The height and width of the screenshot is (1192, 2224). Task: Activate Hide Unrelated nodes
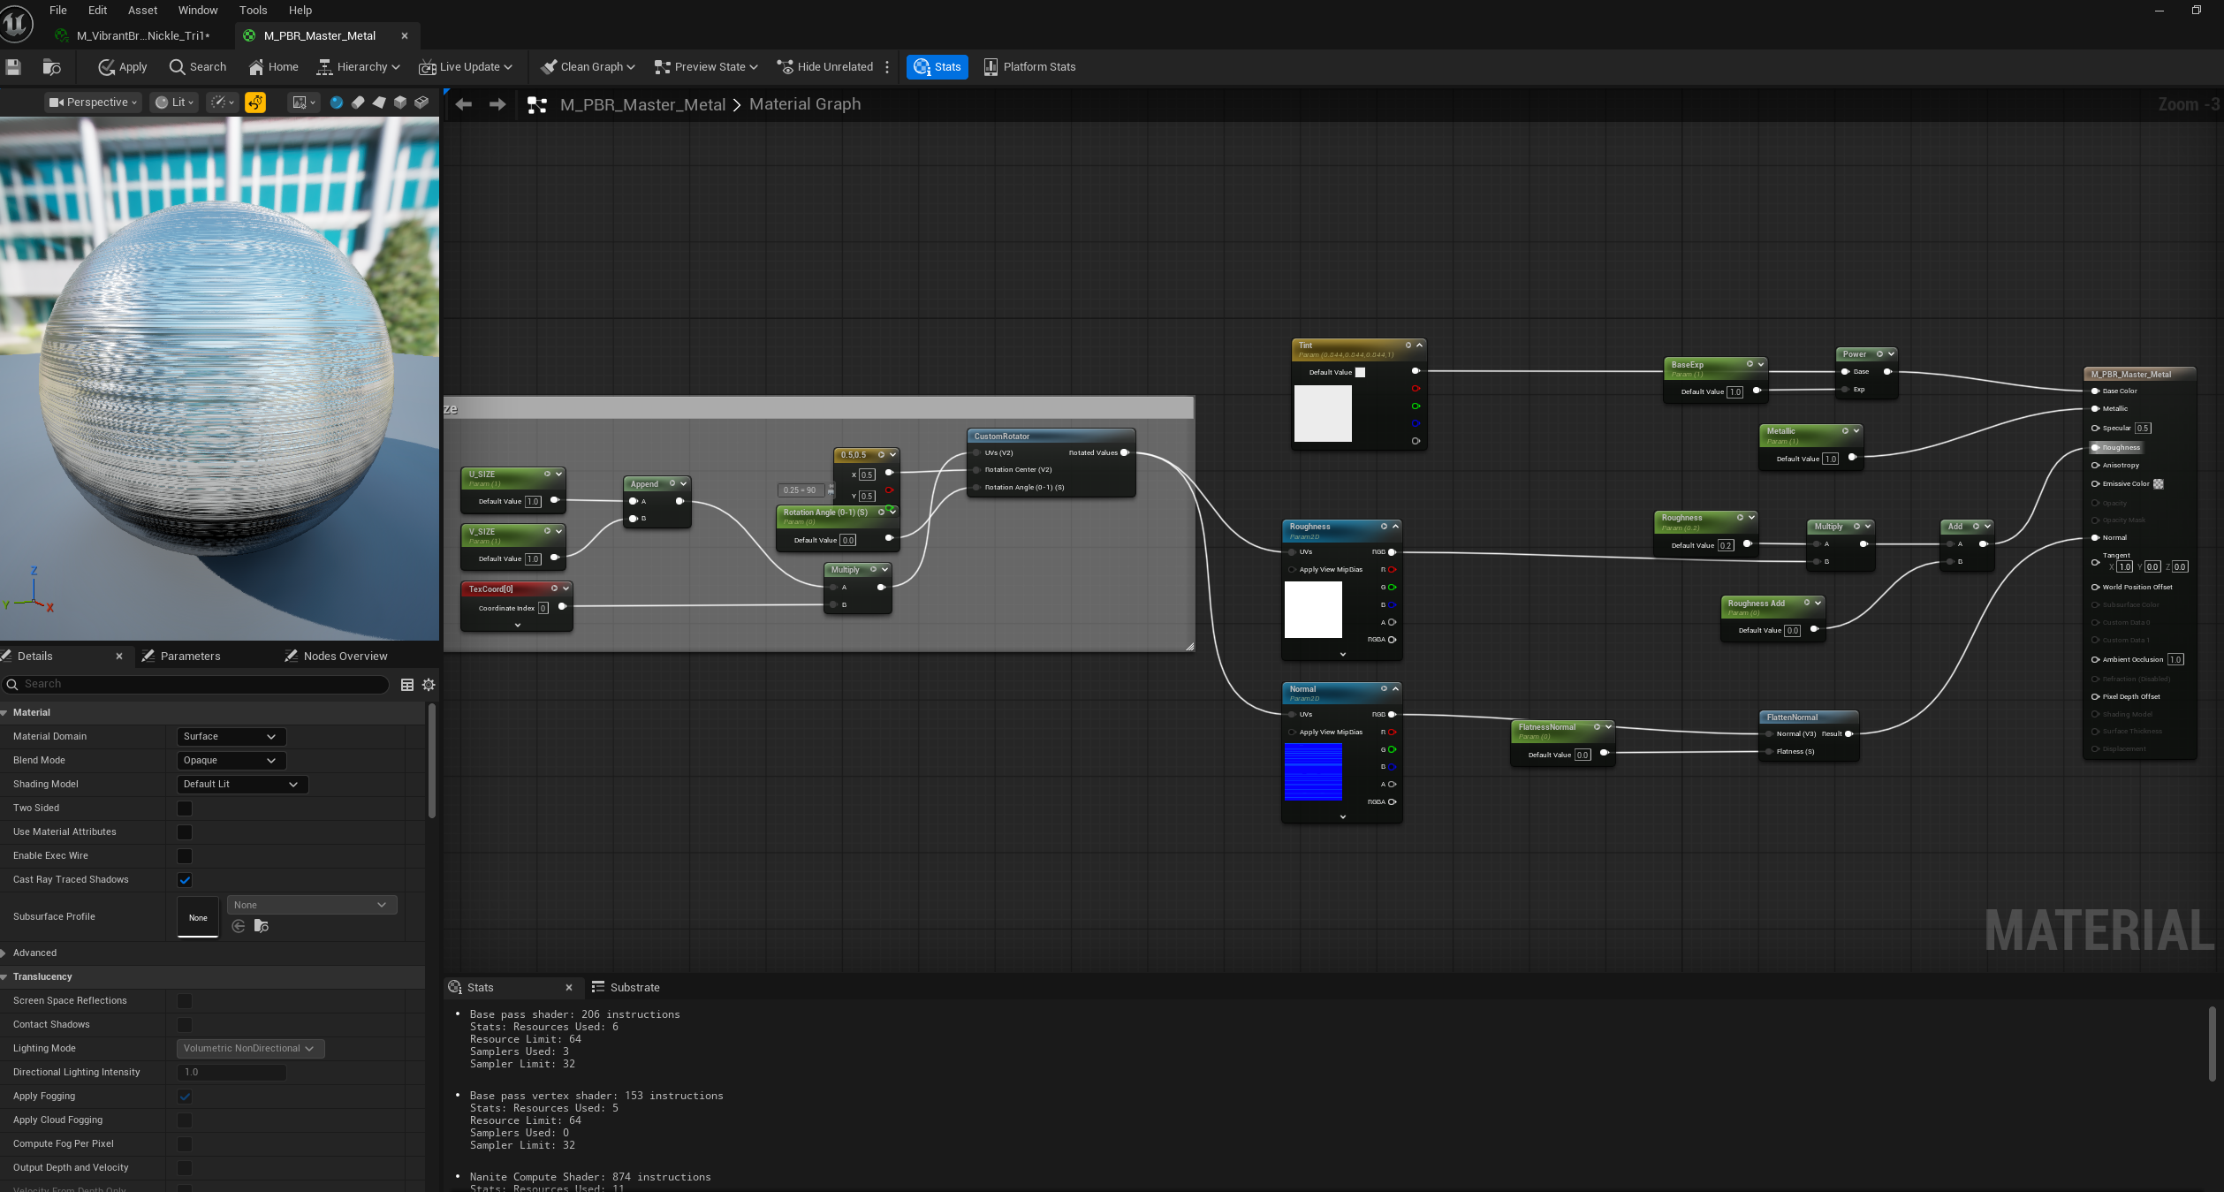coord(825,66)
